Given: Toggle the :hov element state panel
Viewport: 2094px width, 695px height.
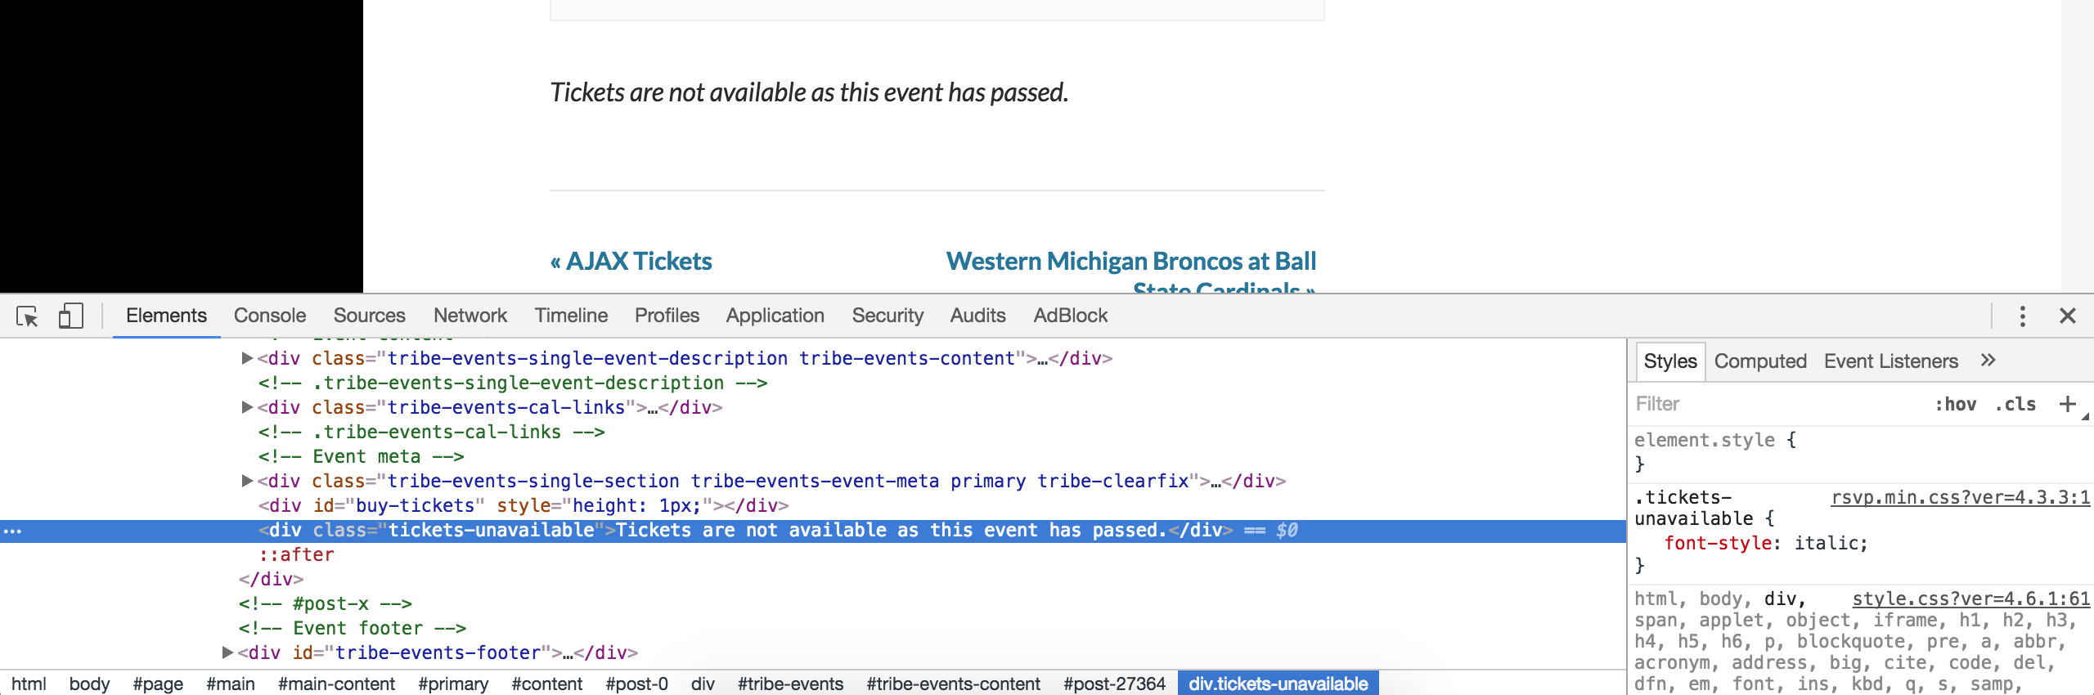Looking at the screenshot, I should 1955,404.
